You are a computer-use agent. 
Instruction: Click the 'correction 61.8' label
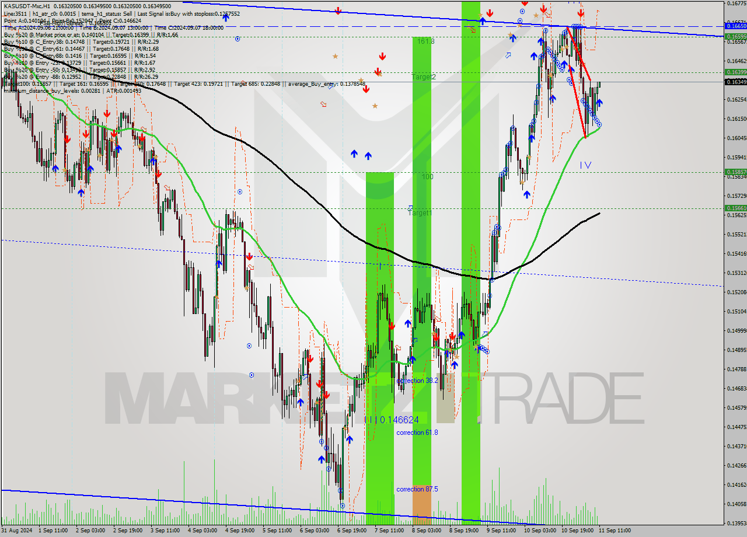click(x=417, y=433)
